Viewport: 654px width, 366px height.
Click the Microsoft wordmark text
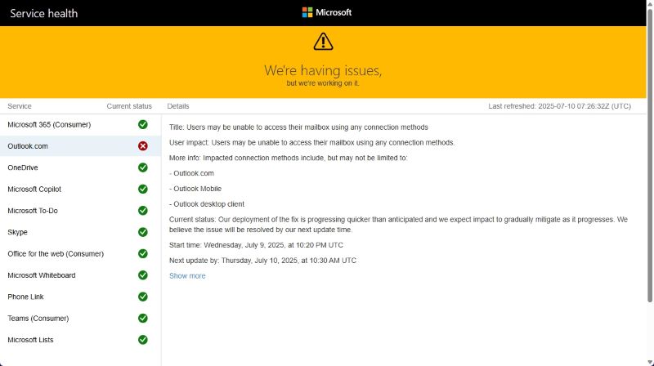pos(334,12)
